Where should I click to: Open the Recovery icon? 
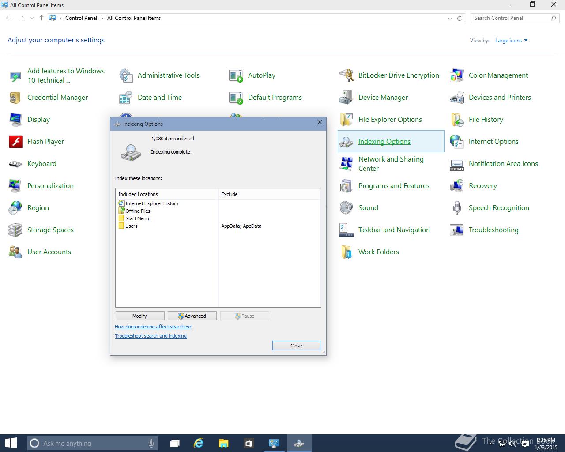[x=457, y=186]
